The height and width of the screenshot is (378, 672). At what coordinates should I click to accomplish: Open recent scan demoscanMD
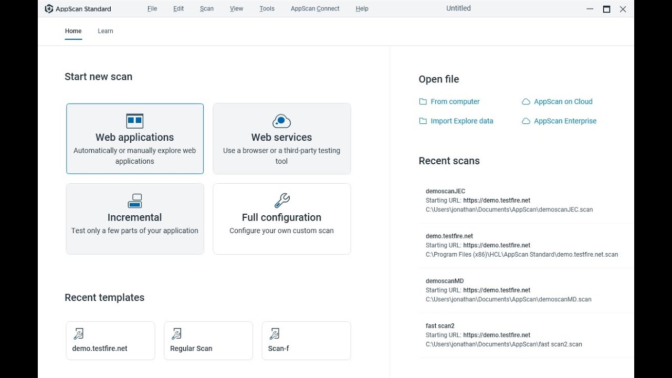tap(527, 290)
